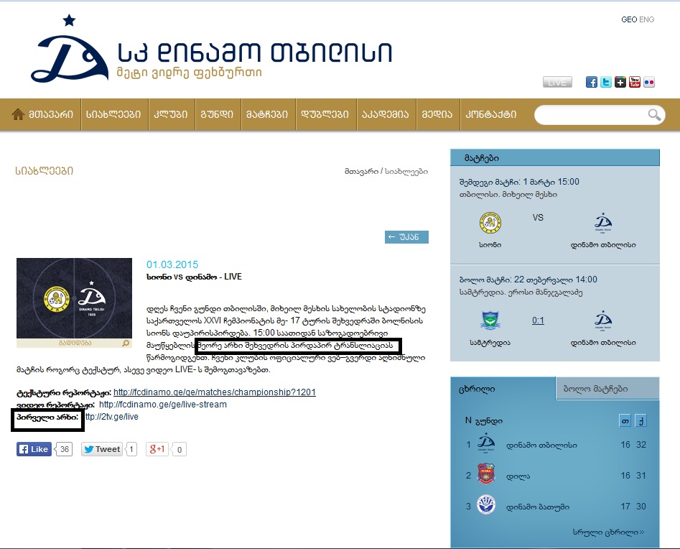Viewport: 680px width, 549px height.
Task: Click the უკან back button
Action: (406, 237)
